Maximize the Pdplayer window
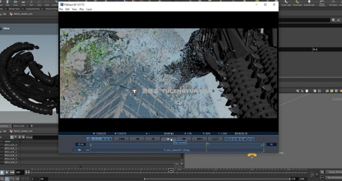The height and width of the screenshot is (181, 342). (x=265, y=4)
